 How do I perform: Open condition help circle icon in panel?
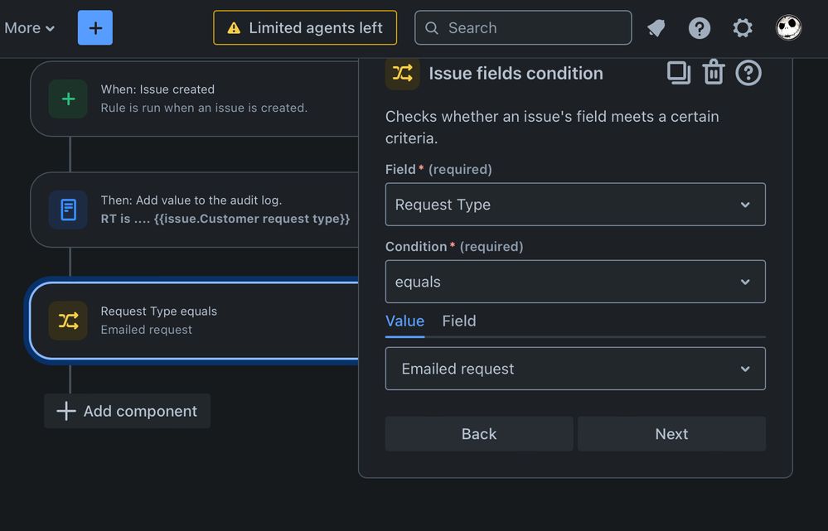click(x=748, y=73)
